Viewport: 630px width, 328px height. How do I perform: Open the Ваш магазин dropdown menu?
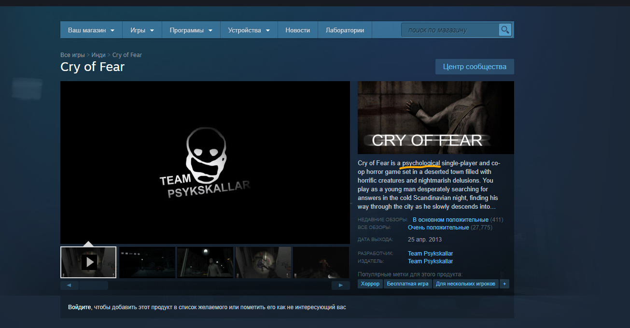click(91, 30)
